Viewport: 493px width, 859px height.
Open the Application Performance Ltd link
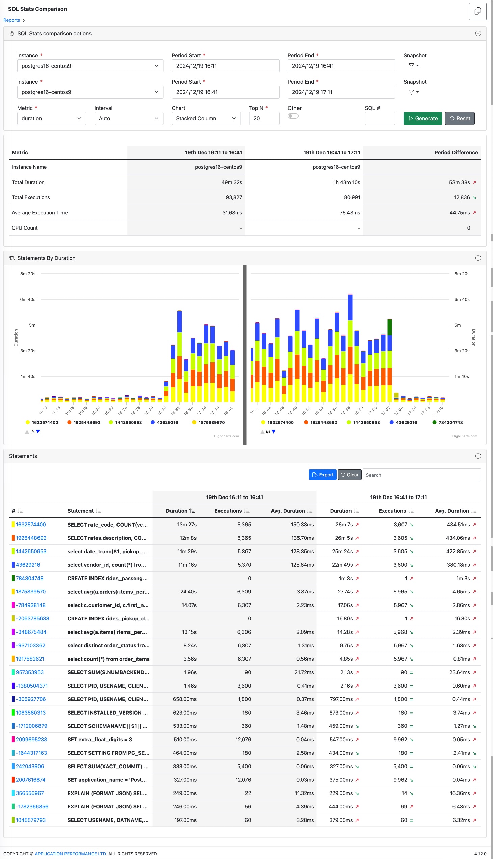[x=71, y=853]
